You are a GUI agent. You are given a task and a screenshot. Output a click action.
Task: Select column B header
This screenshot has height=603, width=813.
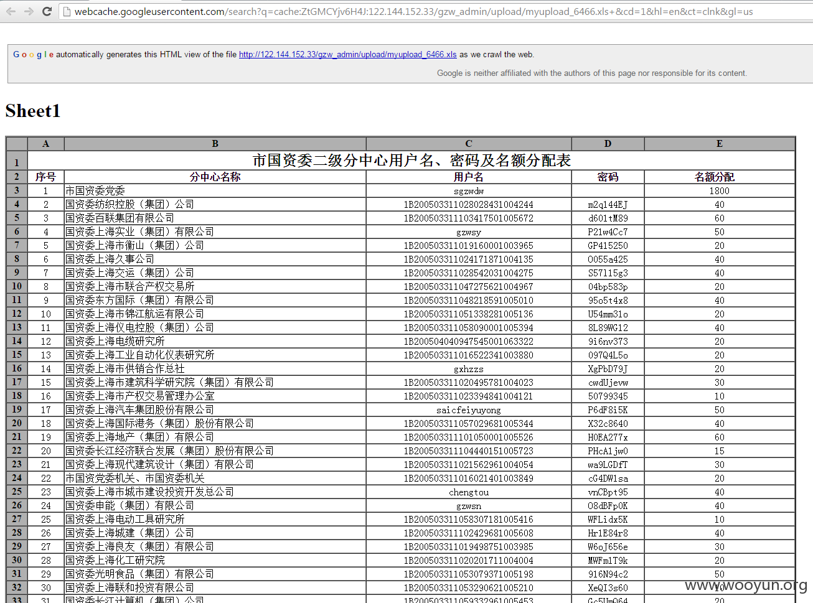coord(215,144)
